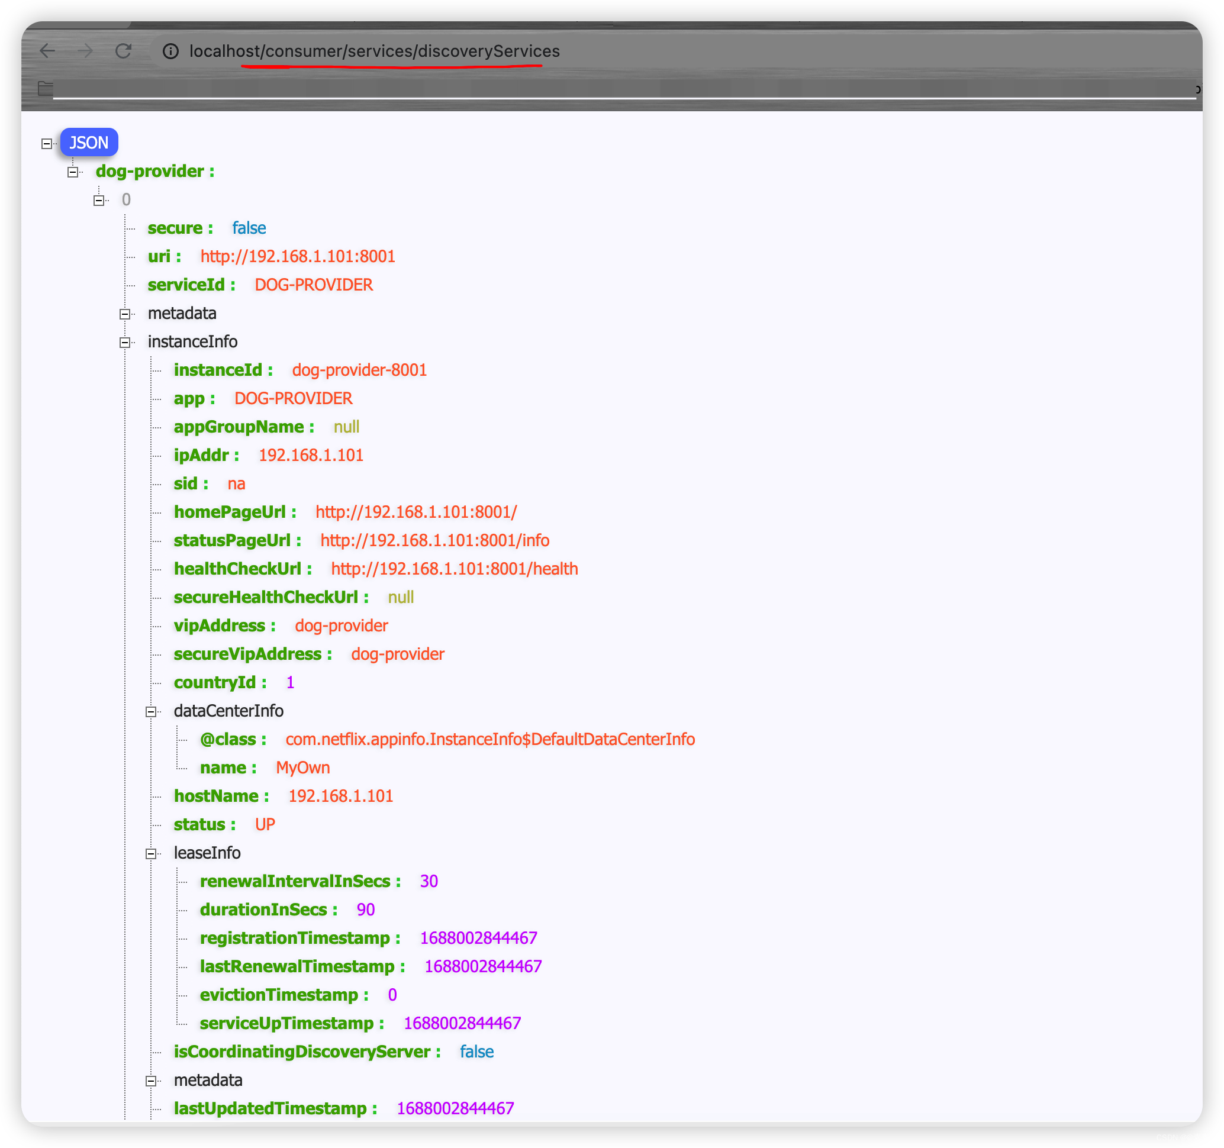Collapse the metadata node below isCoordinatingDiscoveryServer

tap(151, 1082)
